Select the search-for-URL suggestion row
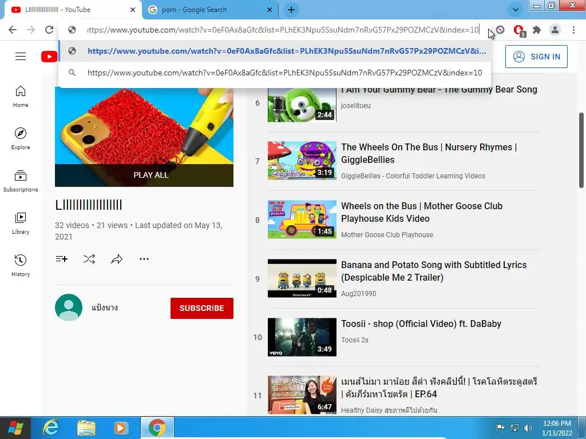Viewport: 586px width, 439px height. (x=275, y=73)
